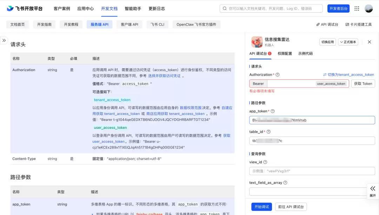Click the Feishu Open Platform logo
The height and width of the screenshot is (215, 379).
(25, 8)
